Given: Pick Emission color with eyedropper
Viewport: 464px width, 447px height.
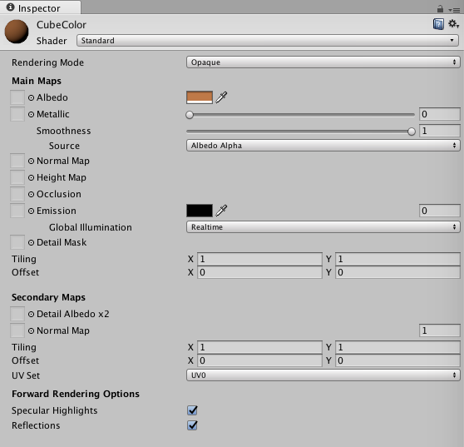Looking at the screenshot, I should click(x=221, y=211).
